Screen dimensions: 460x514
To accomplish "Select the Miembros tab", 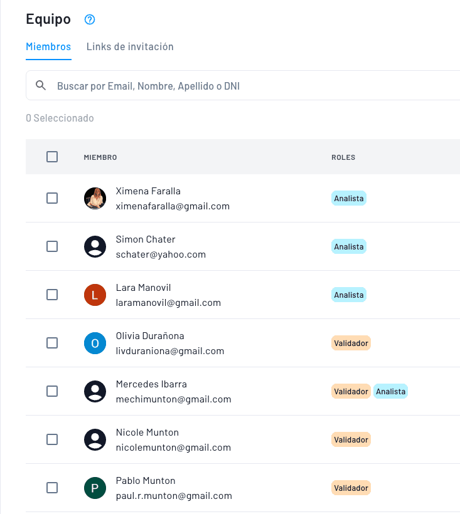I will 48,46.
